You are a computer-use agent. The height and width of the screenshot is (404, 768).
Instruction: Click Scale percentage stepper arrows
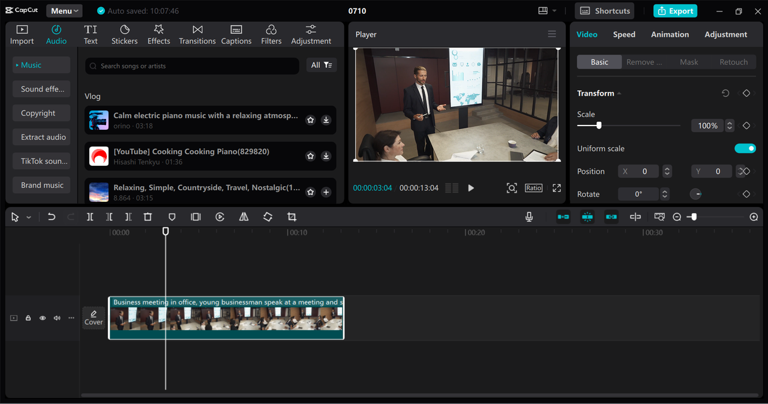[730, 125]
